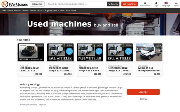Open the Imprint link
This screenshot has width=180, height=112.
click(42, 105)
